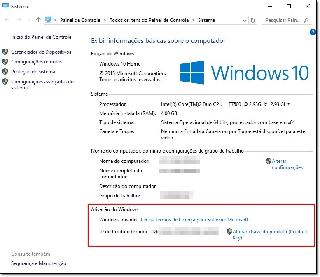Click Alterar configurações link
Viewport: 320px width, 277px height.
click(287, 164)
